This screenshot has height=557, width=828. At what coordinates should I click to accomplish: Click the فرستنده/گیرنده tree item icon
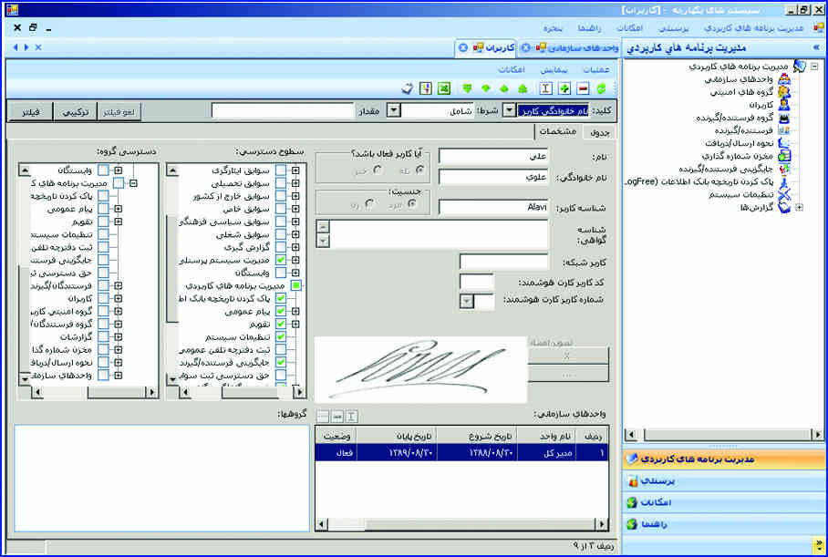click(x=784, y=130)
